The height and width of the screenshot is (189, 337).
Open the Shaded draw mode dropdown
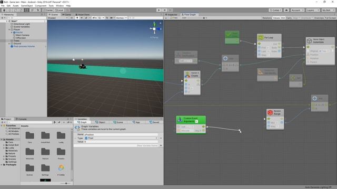pos(58,18)
